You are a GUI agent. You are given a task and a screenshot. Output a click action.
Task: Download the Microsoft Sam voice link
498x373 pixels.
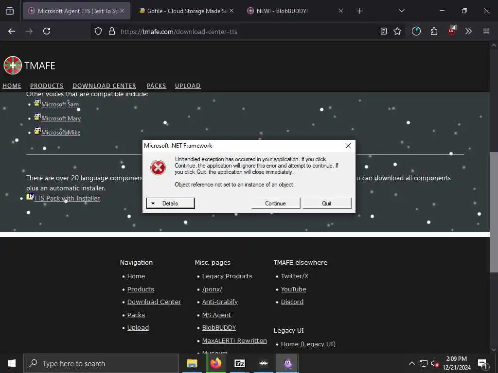click(x=60, y=104)
